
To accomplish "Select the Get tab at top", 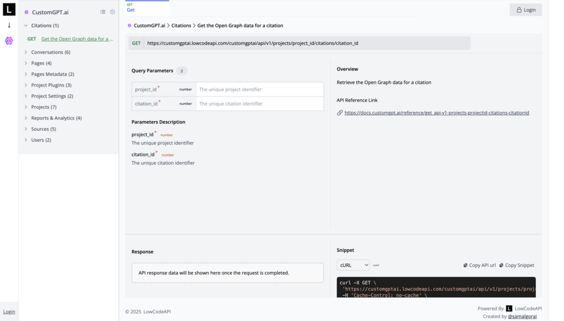I will [131, 8].
